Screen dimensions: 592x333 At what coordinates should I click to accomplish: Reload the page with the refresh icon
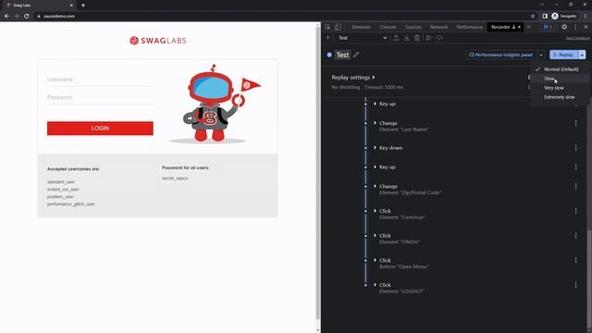27,17
